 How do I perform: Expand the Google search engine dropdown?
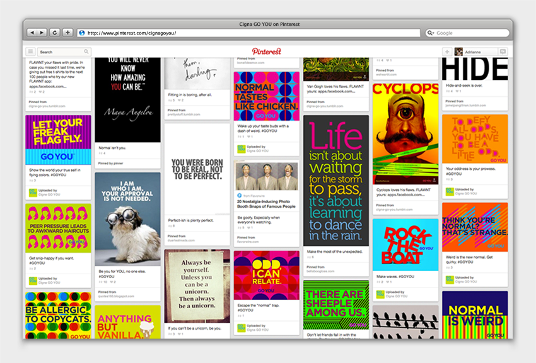pos(431,33)
